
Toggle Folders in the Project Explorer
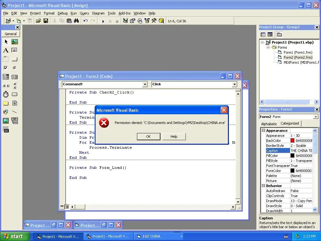point(279,35)
